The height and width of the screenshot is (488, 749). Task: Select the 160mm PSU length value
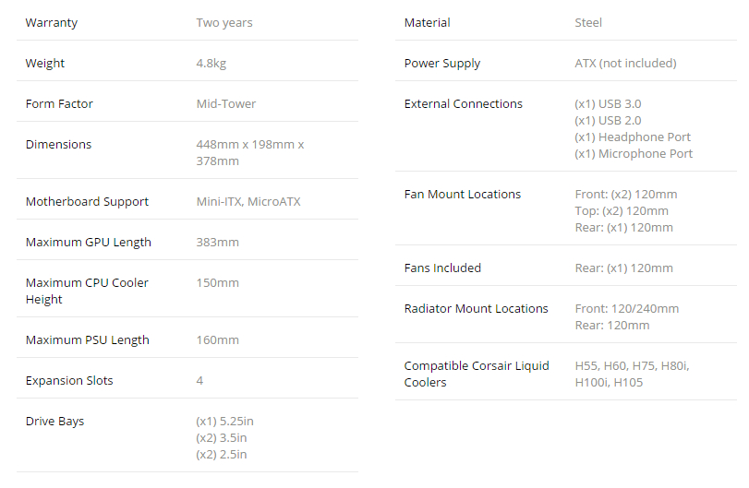[x=217, y=340]
